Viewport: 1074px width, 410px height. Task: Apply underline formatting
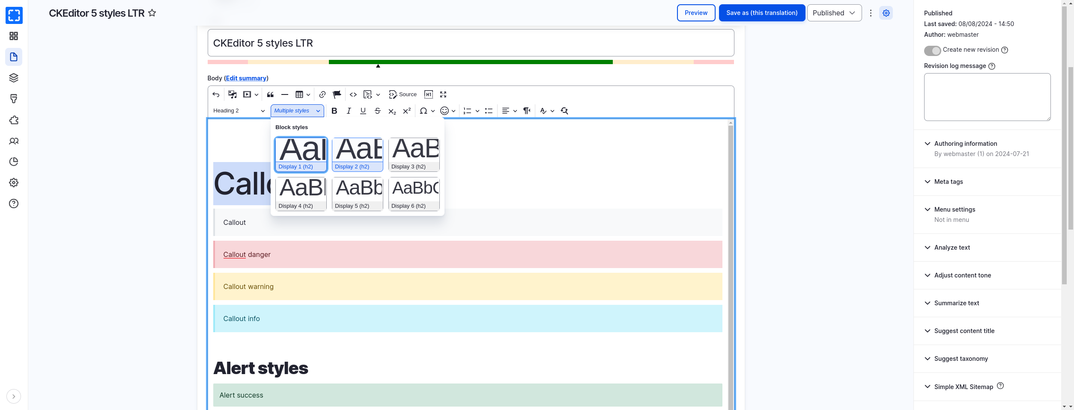click(363, 111)
